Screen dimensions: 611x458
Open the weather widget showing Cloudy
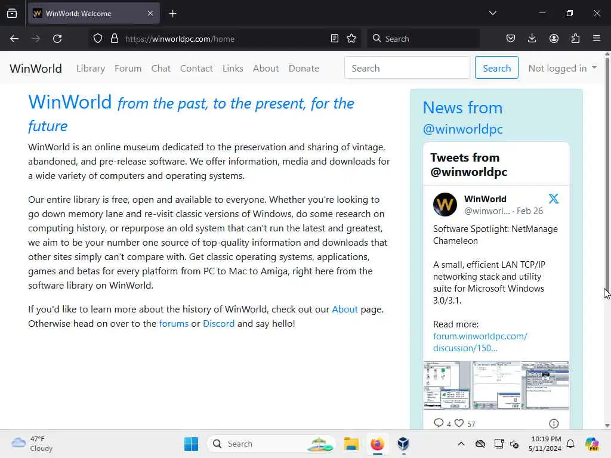click(x=32, y=444)
